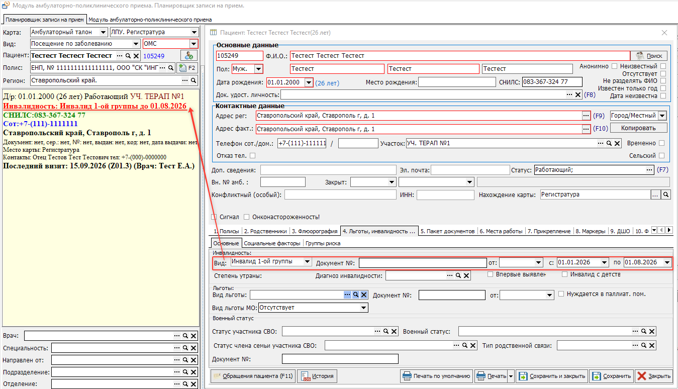Open the Социальные факторы sub-tab
Image resolution: width=678 pixels, height=389 pixels.
coord(272,243)
